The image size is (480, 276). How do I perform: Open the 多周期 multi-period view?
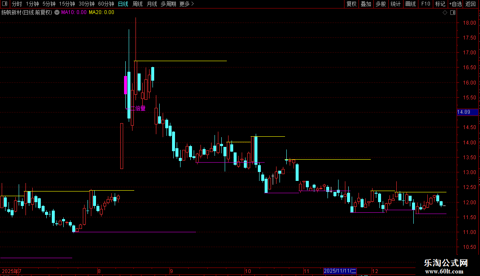point(168,4)
